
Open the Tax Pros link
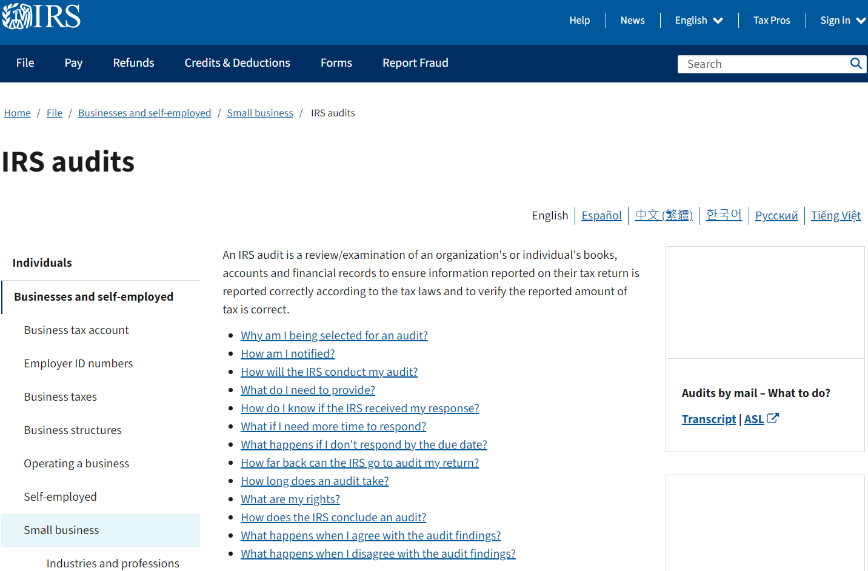click(772, 21)
